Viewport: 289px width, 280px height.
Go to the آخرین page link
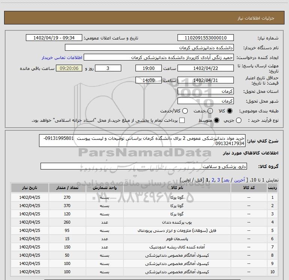coord(239,180)
